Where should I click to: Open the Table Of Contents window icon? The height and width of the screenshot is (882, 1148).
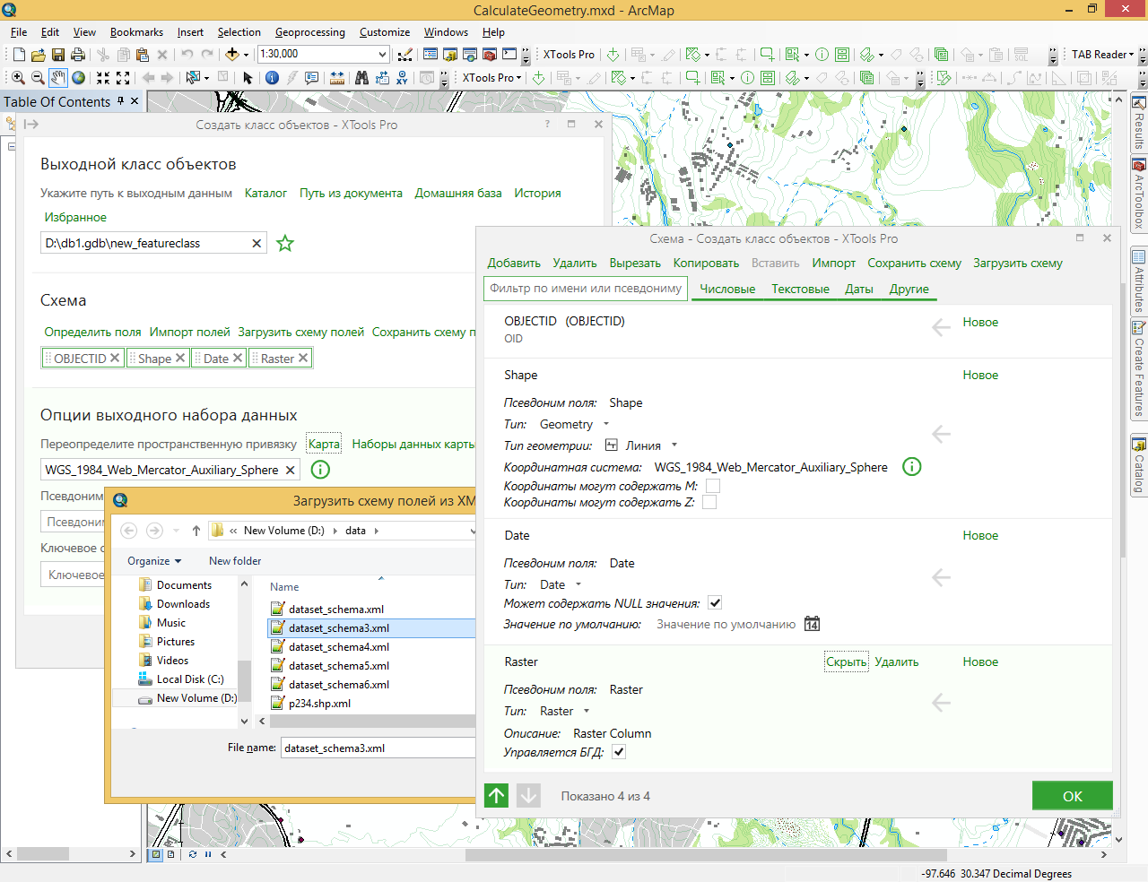coord(430,55)
